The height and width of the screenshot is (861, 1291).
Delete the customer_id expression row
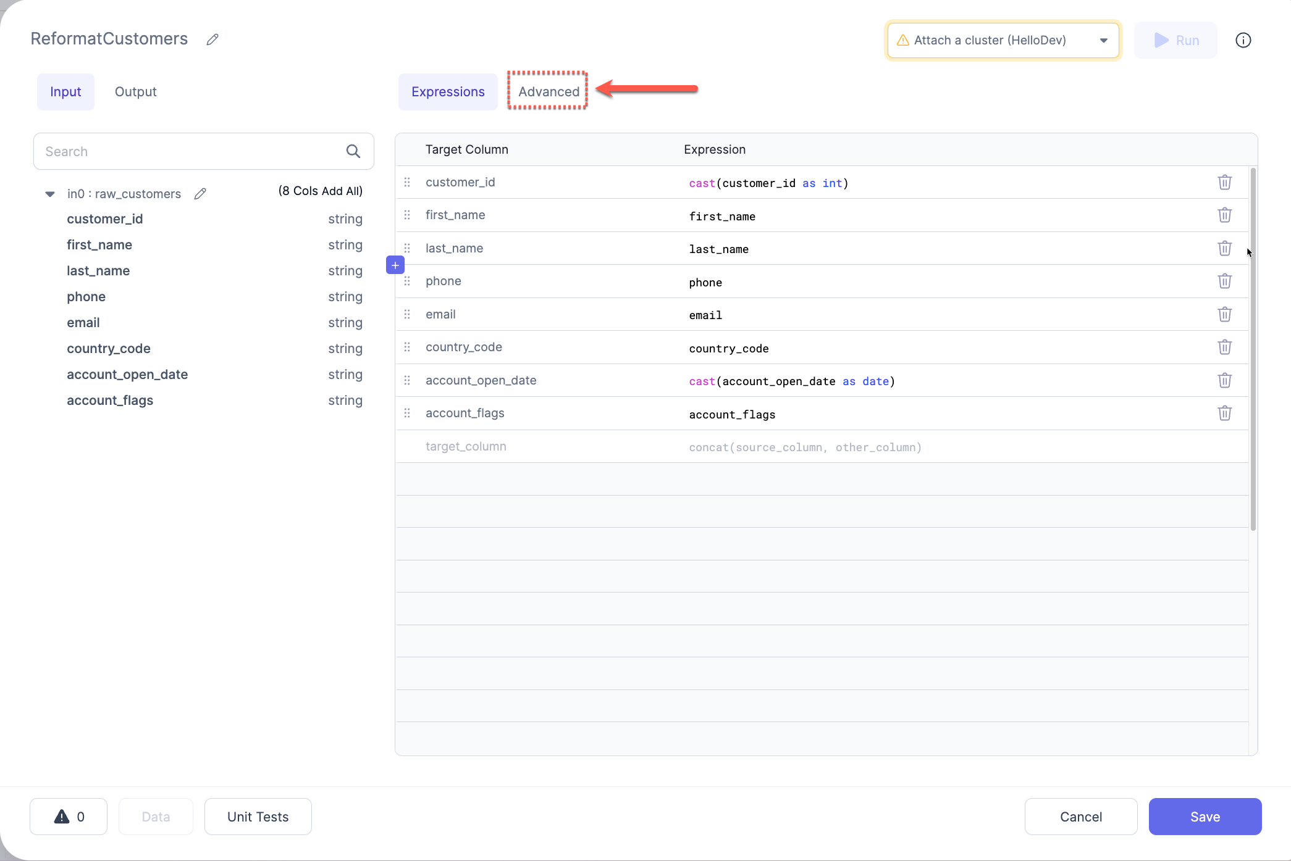[x=1225, y=182]
